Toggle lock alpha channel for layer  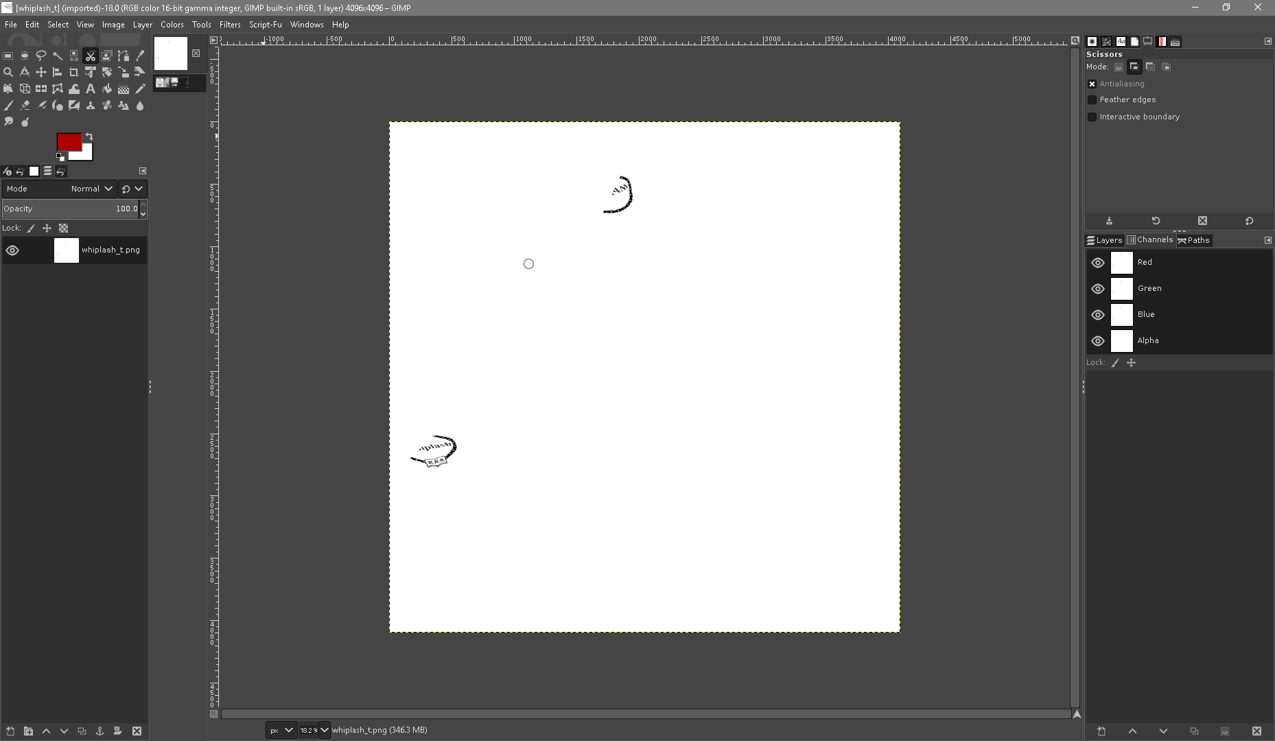coord(63,228)
